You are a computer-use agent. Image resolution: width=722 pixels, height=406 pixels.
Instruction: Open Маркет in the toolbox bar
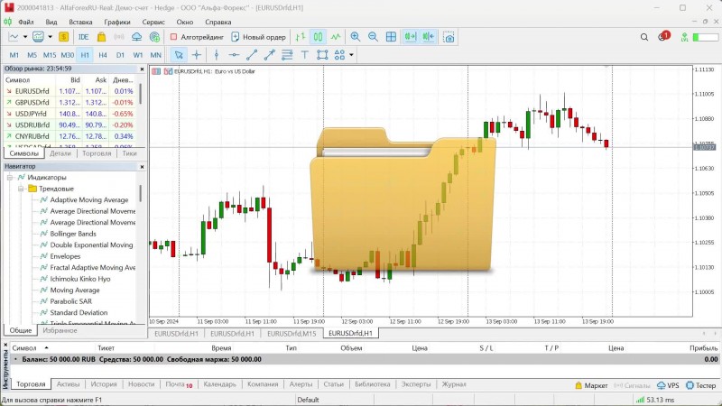(591, 385)
